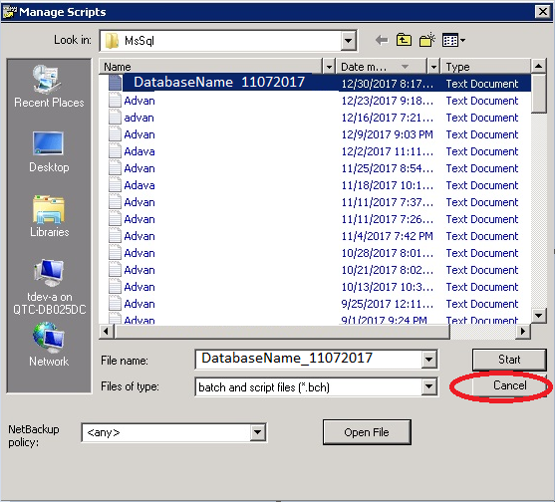
Task: Open the Files of type dropdown
Action: coord(429,387)
